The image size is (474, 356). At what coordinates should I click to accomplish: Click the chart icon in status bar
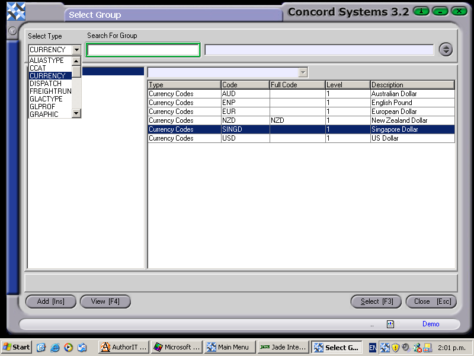pos(390,324)
